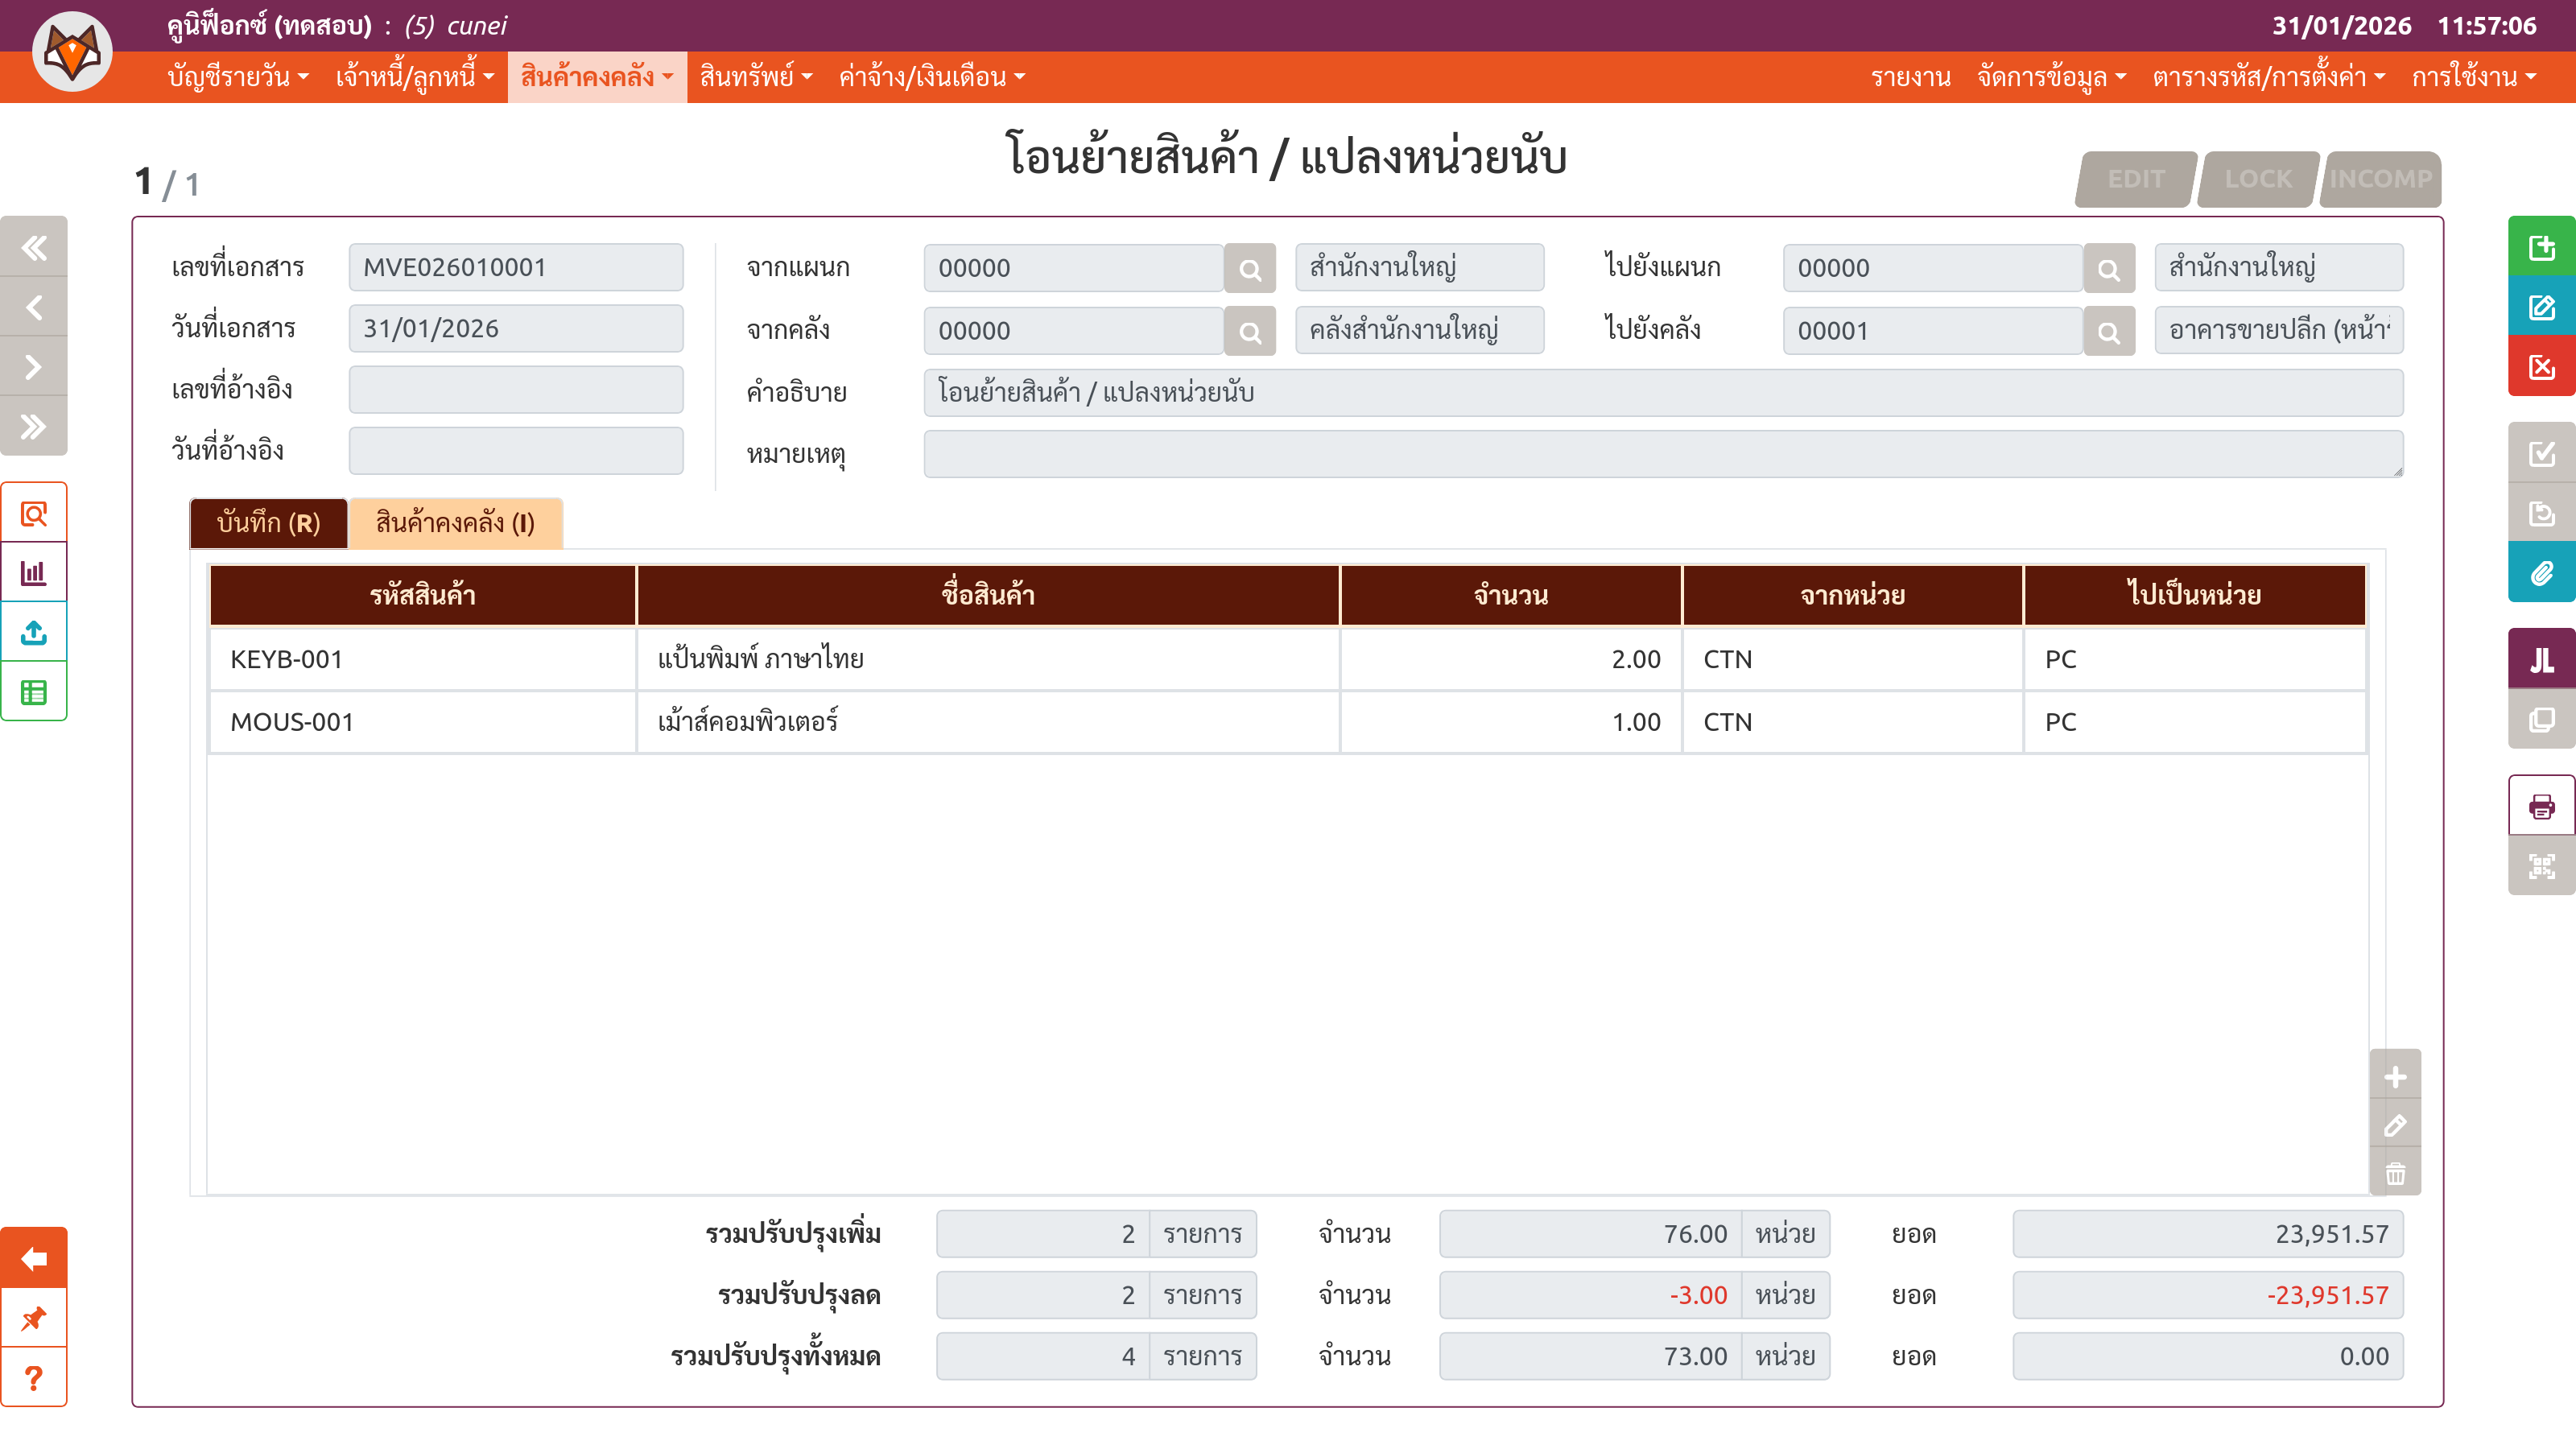2576x1449 pixels.
Task: Click the blue edit document icon
Action: tap(2541, 307)
